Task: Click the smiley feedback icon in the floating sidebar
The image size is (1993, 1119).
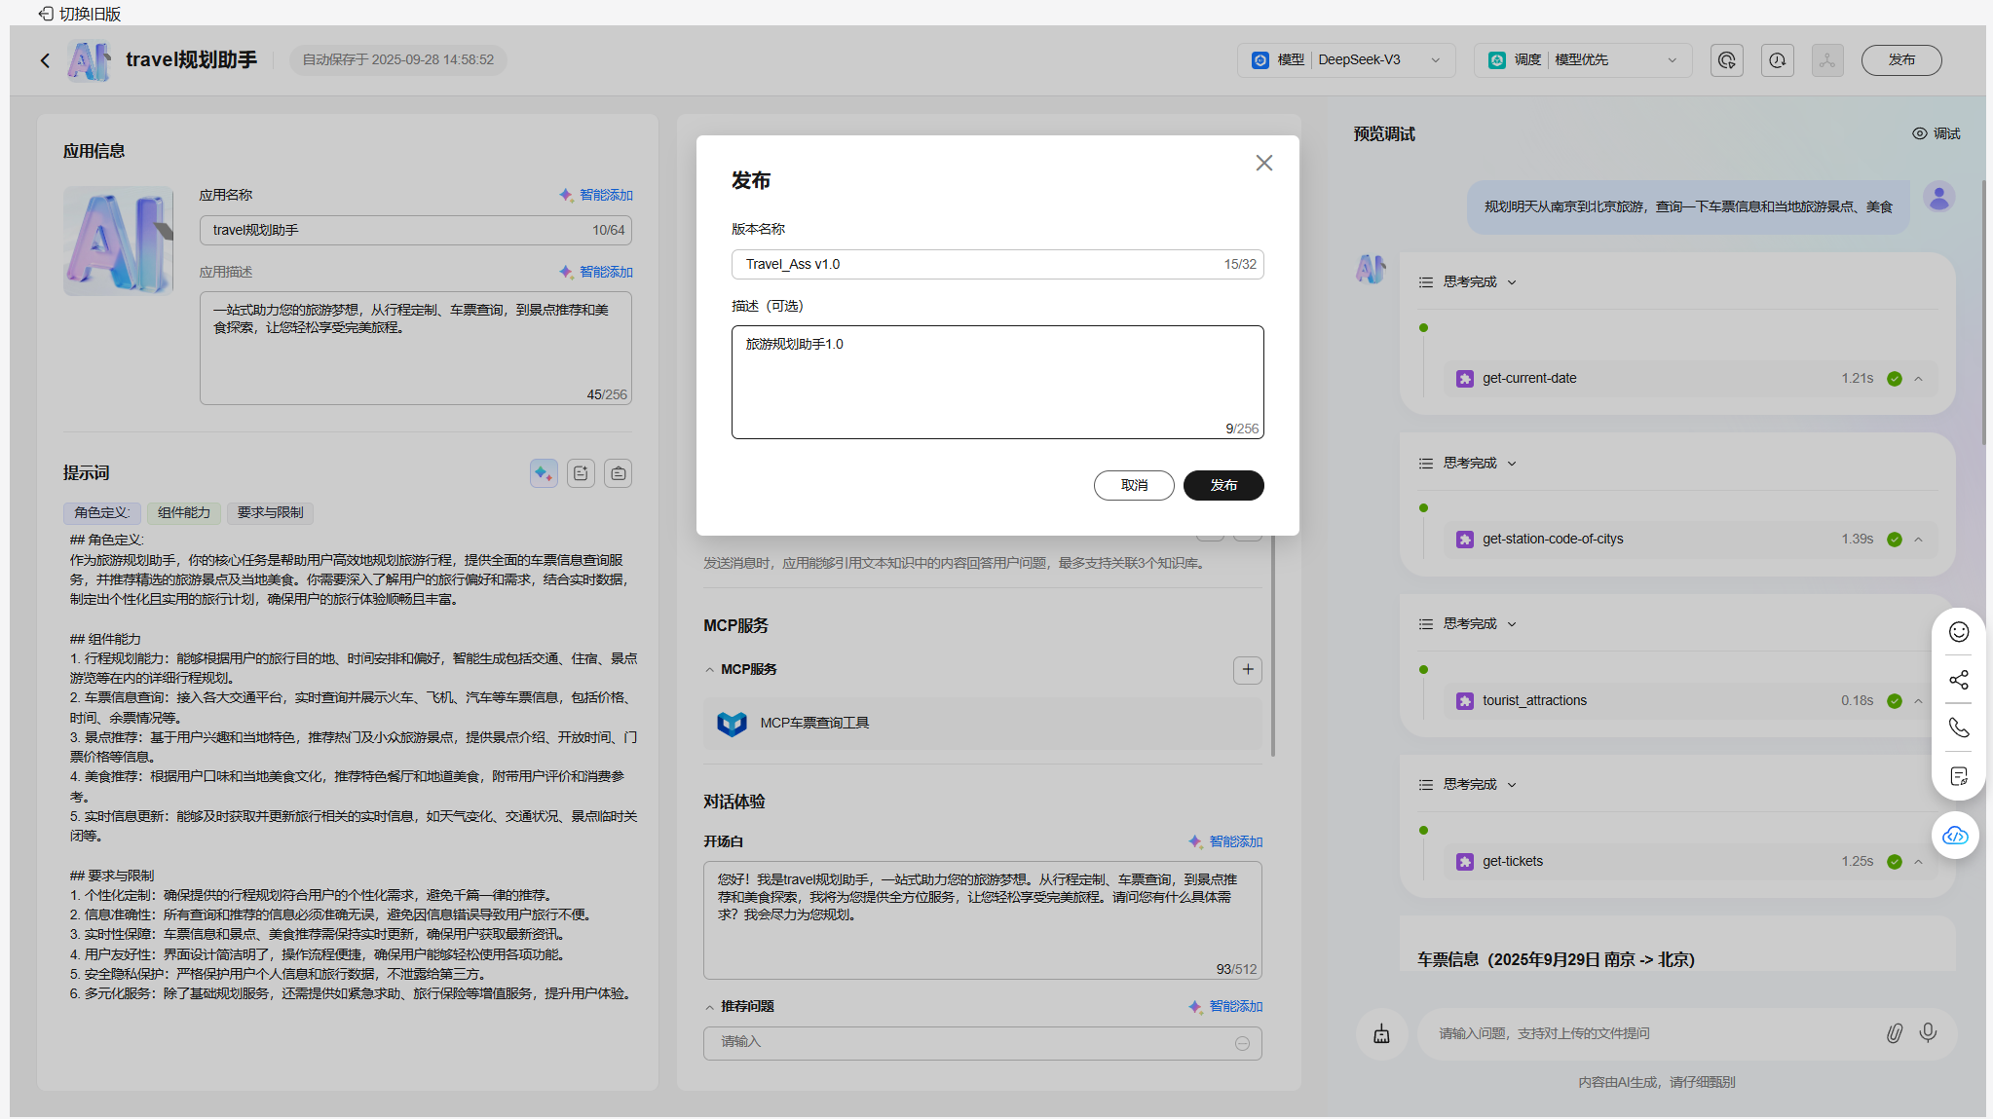Action: pyautogui.click(x=1958, y=632)
